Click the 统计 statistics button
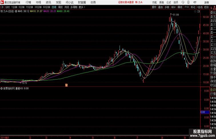 [173, 7]
